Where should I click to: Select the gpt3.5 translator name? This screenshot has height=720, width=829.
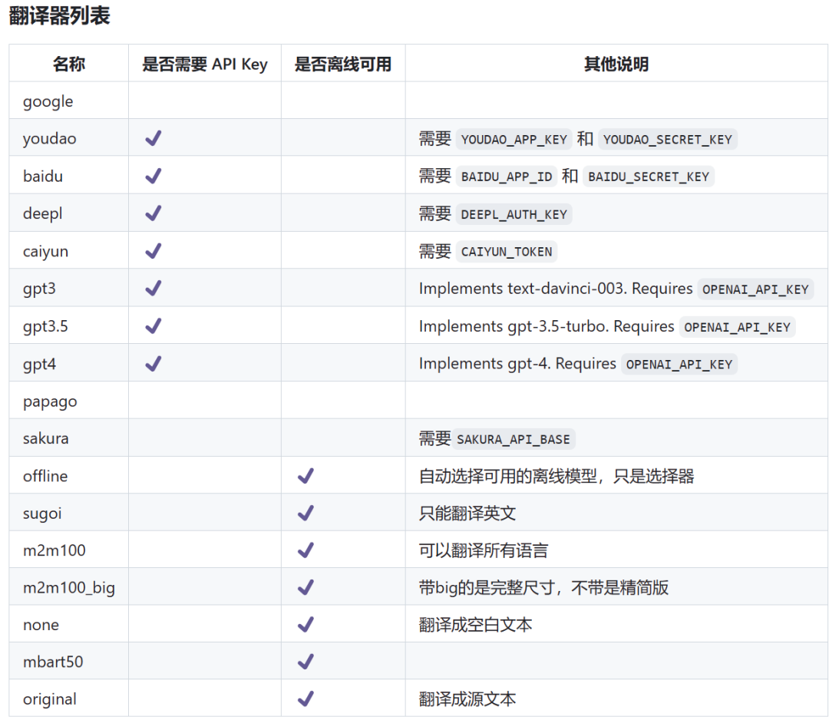point(45,327)
